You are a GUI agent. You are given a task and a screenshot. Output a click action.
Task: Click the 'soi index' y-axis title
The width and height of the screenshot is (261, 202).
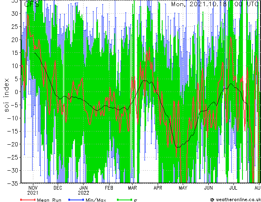pos(7,95)
